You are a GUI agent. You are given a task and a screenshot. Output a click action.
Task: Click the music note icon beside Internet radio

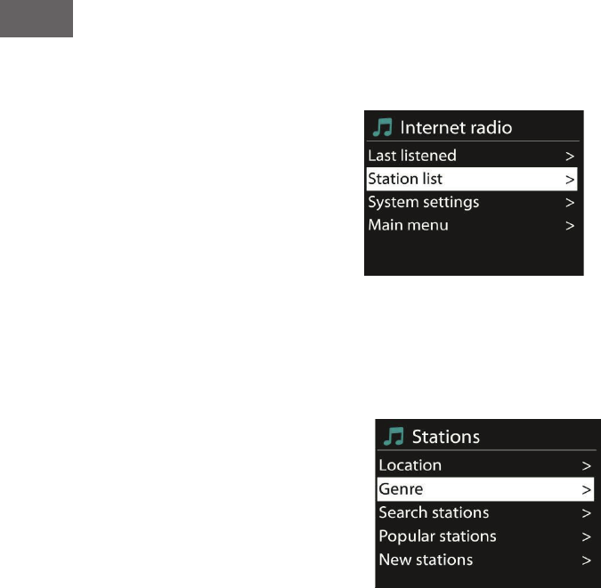pos(382,128)
